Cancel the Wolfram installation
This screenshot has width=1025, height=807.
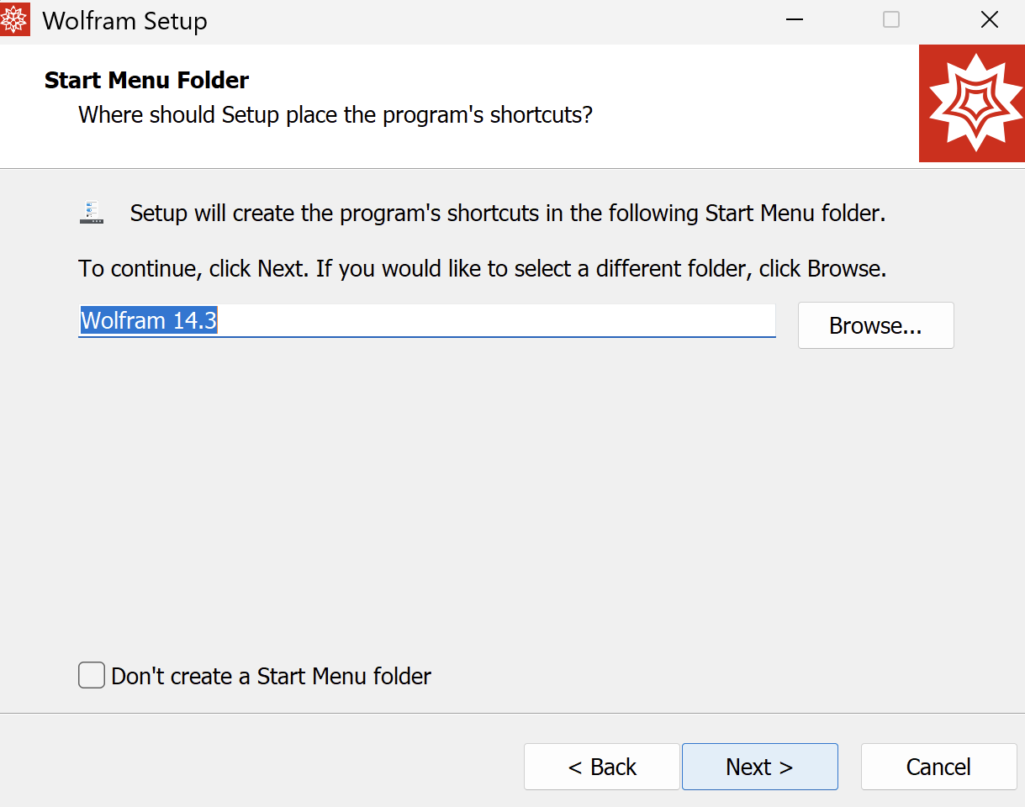pyautogui.click(x=938, y=767)
